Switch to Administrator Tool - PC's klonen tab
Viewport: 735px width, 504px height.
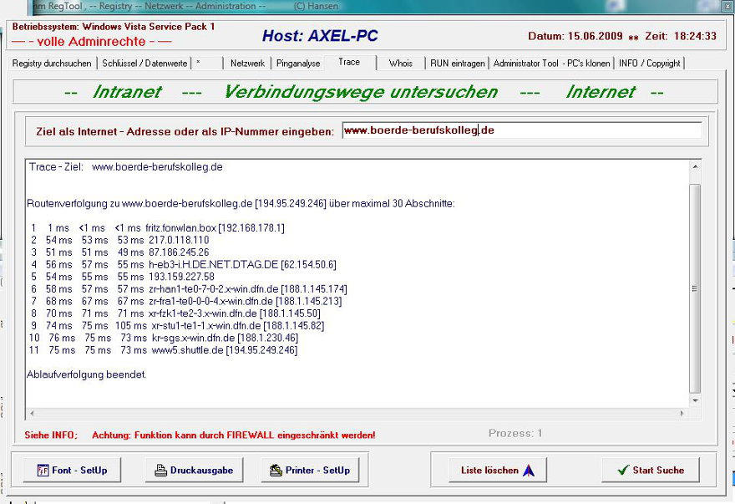(x=551, y=64)
